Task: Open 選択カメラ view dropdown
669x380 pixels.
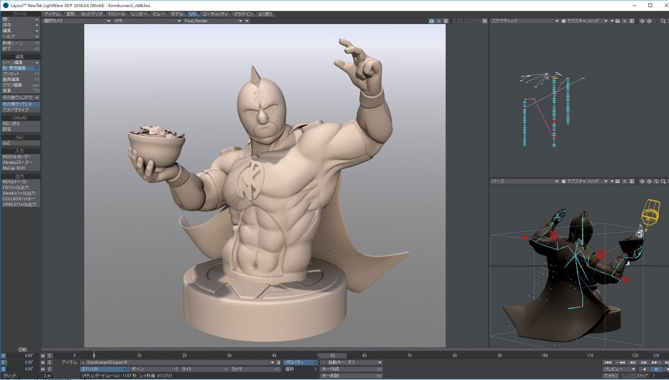Action: pyautogui.click(x=77, y=21)
